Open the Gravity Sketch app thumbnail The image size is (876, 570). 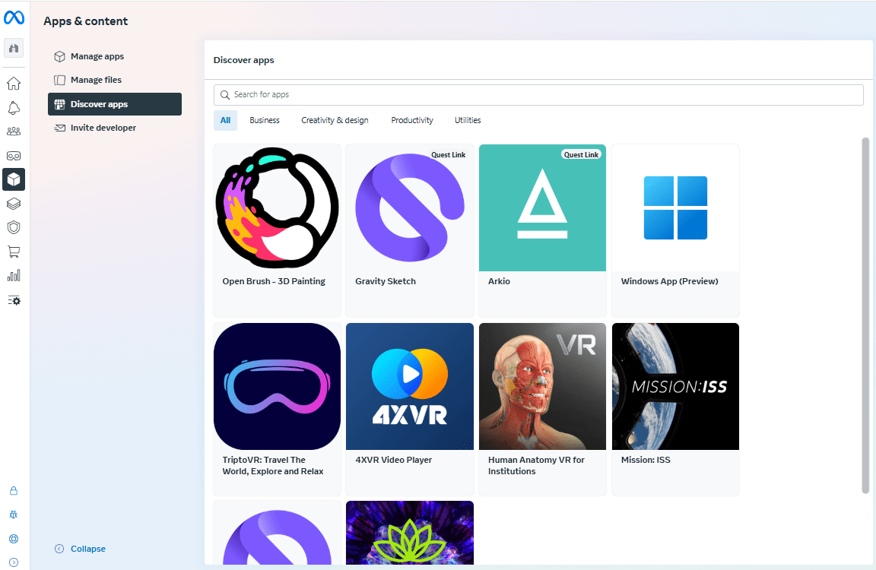(410, 207)
